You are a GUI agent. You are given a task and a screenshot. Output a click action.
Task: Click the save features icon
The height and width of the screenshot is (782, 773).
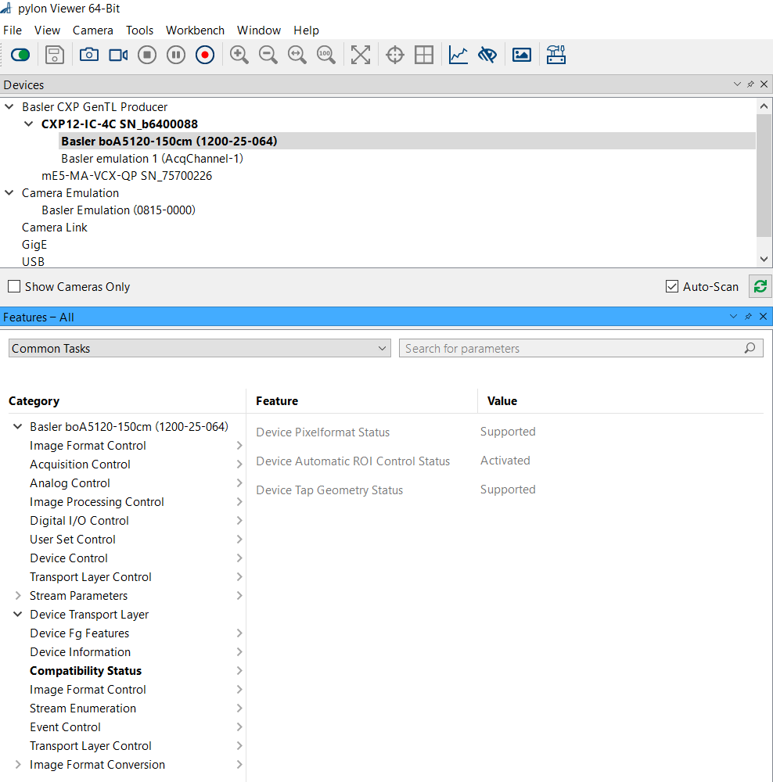(x=55, y=55)
